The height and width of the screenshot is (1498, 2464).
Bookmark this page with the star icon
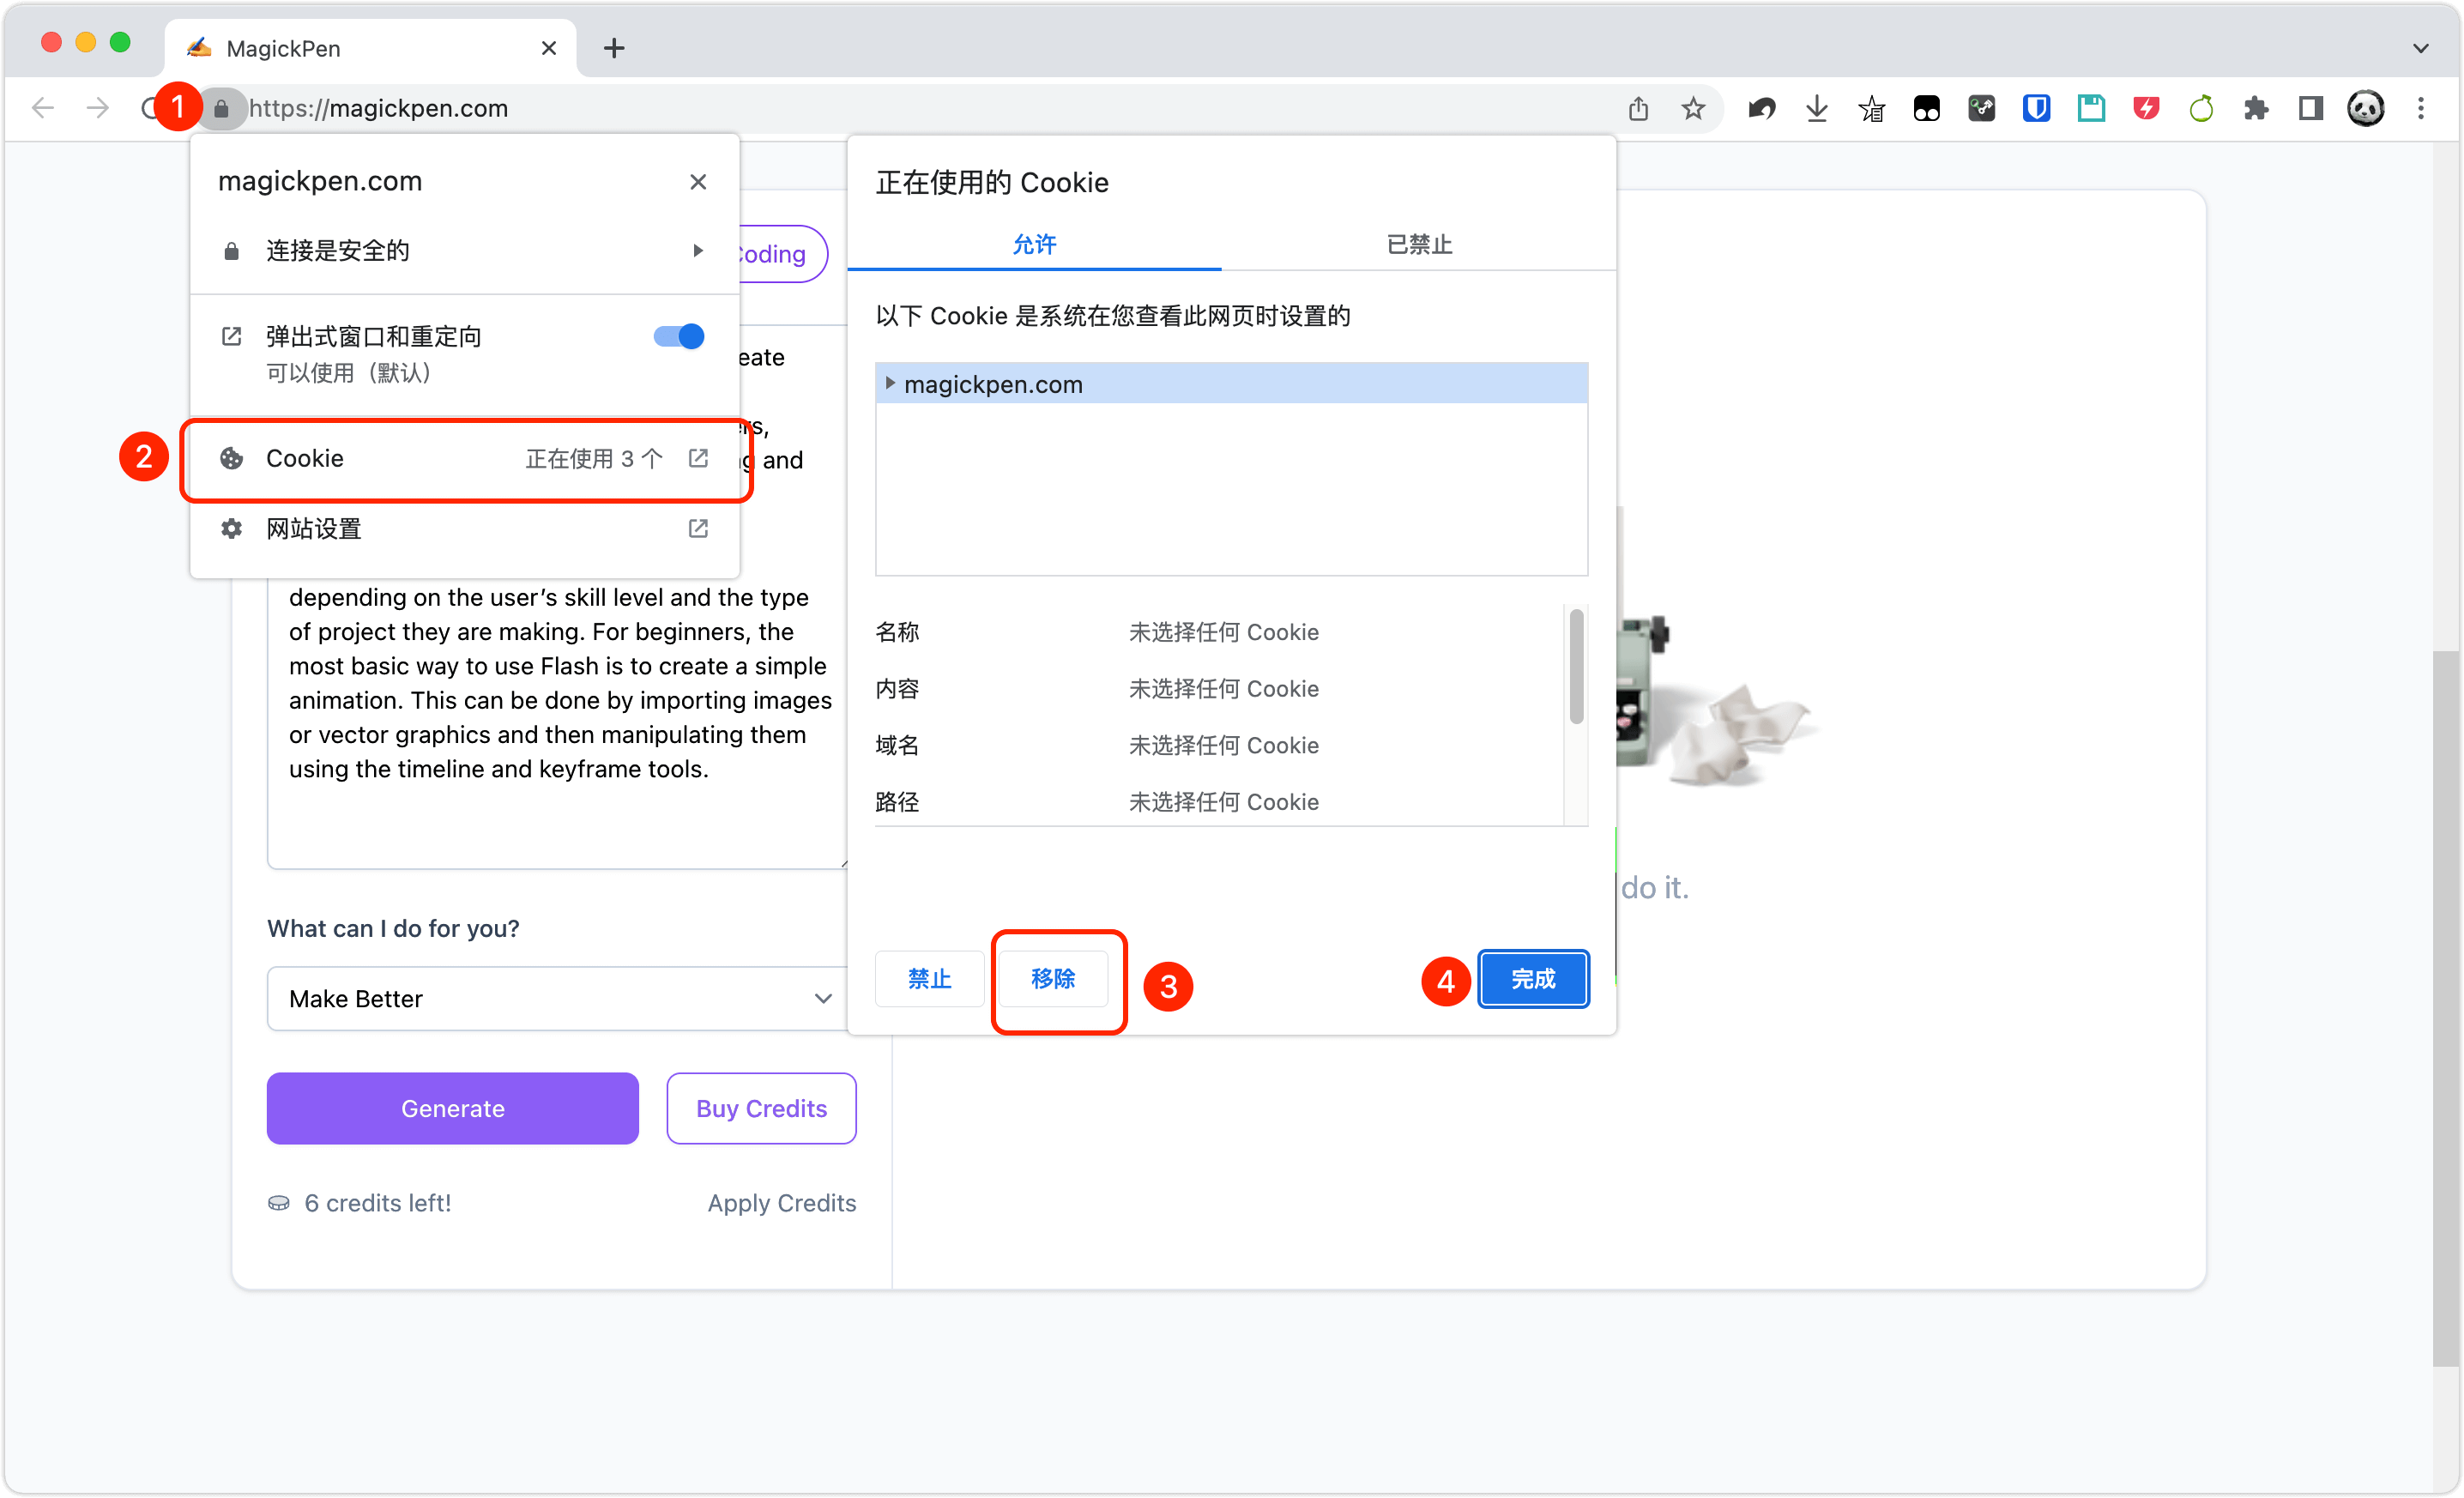pyautogui.click(x=1693, y=108)
